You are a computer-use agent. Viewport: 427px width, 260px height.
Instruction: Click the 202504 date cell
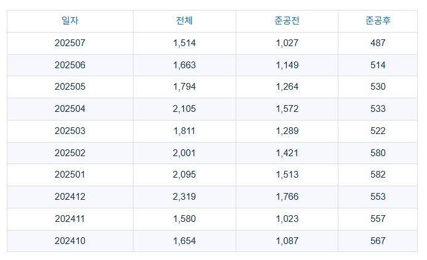tap(70, 109)
